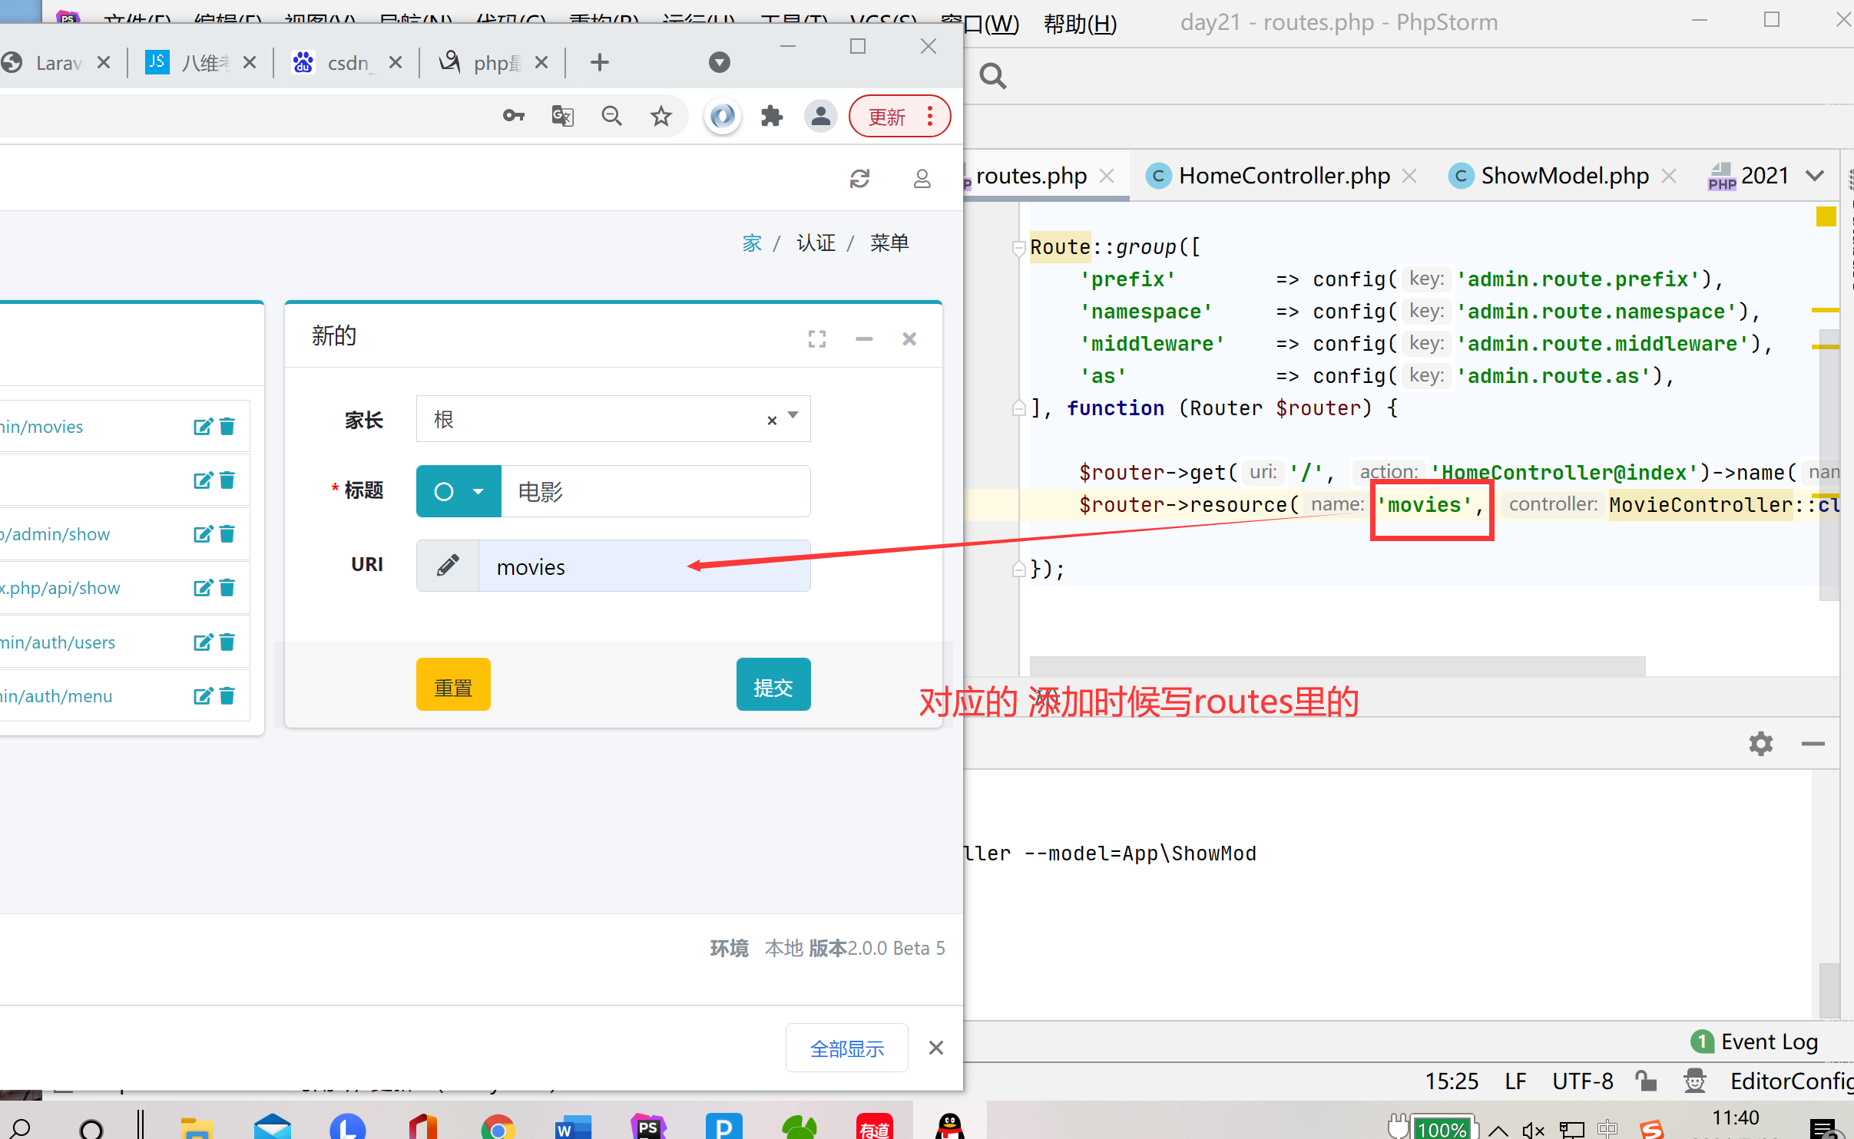Collapse the Route::group code fold marker
Viewport: 1854px width, 1139px height.
pos(1018,247)
